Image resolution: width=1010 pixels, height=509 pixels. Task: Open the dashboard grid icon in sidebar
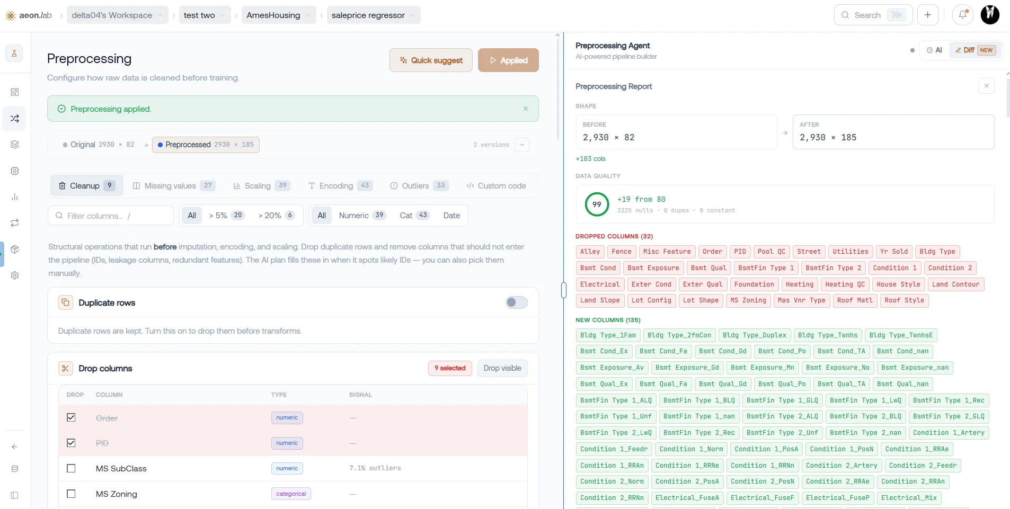tap(15, 92)
